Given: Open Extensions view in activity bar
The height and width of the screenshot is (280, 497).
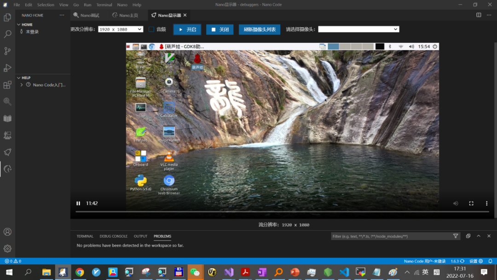Looking at the screenshot, I should tap(7, 85).
